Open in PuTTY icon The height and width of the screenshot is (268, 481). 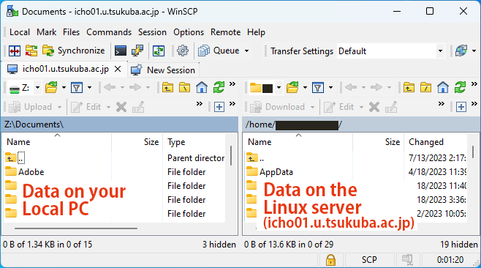(137, 51)
